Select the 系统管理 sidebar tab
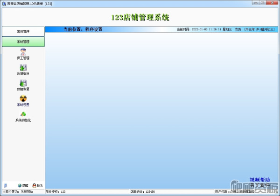The image size is (280, 196). [23, 42]
